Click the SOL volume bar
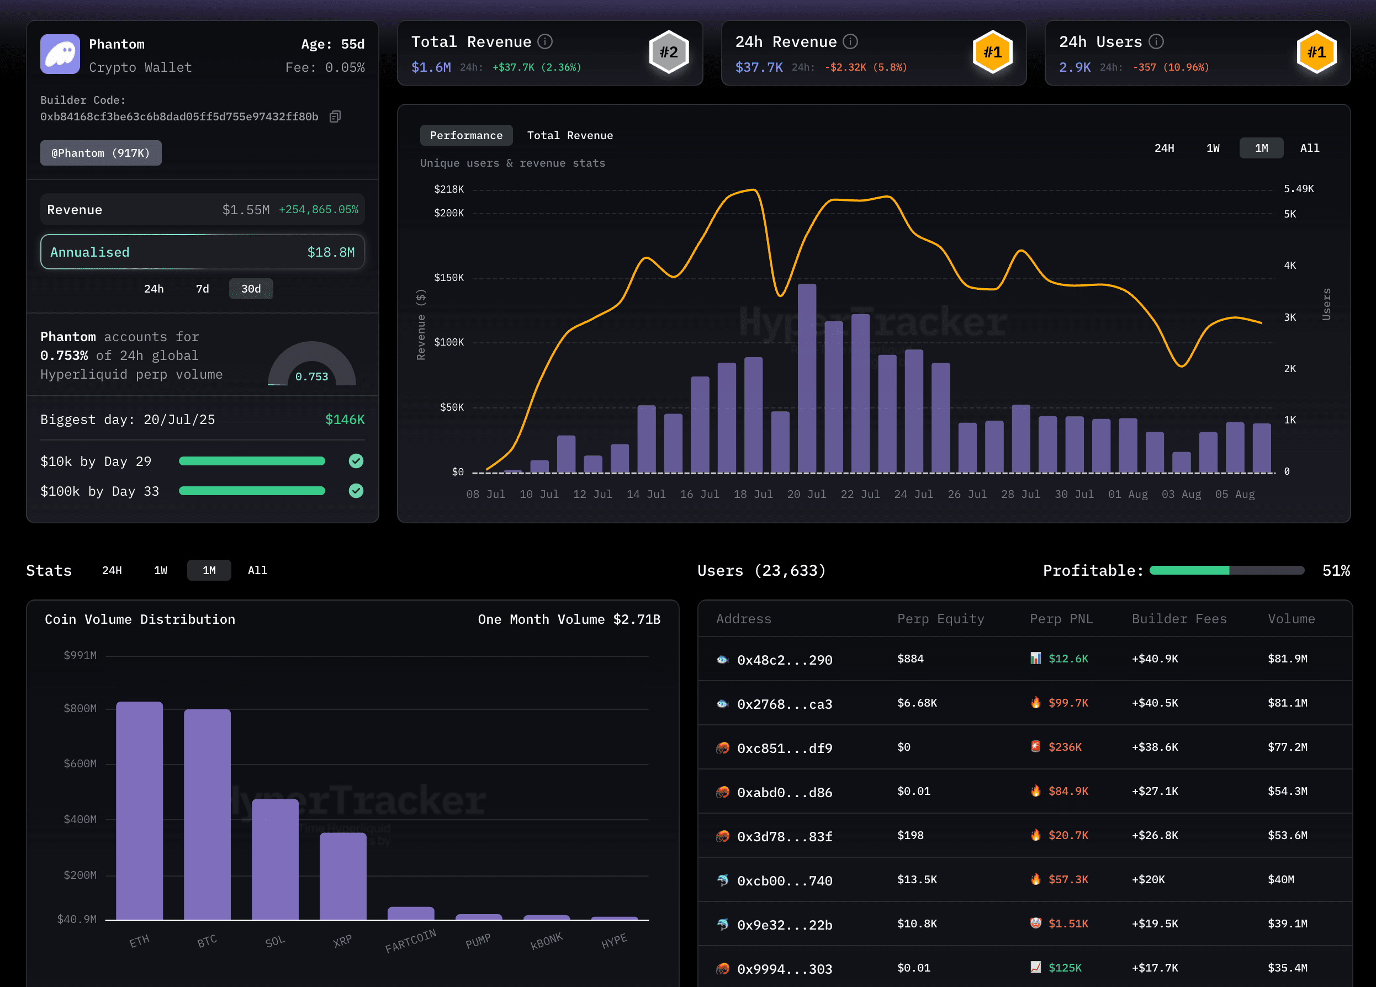This screenshot has width=1376, height=987. [275, 859]
